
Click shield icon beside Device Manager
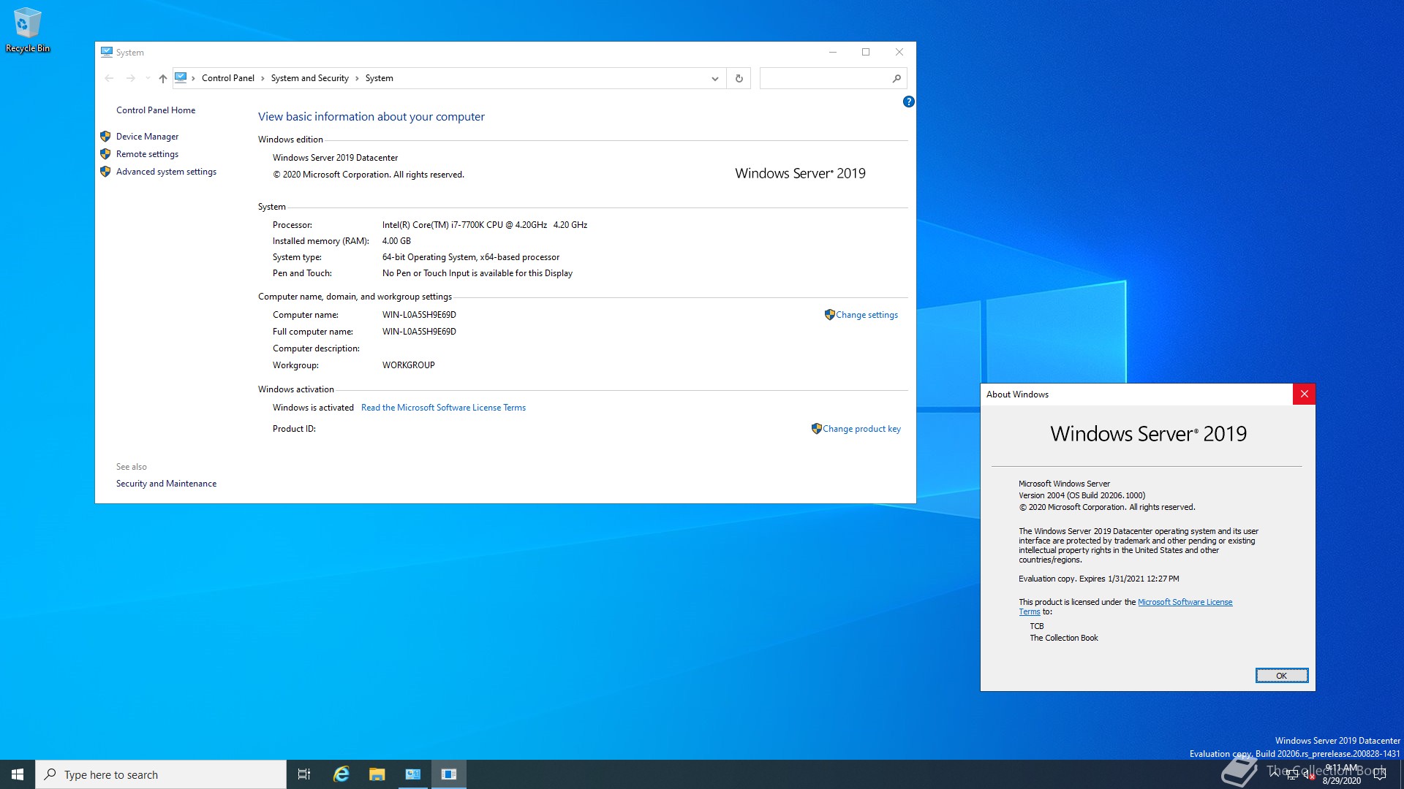(105, 137)
